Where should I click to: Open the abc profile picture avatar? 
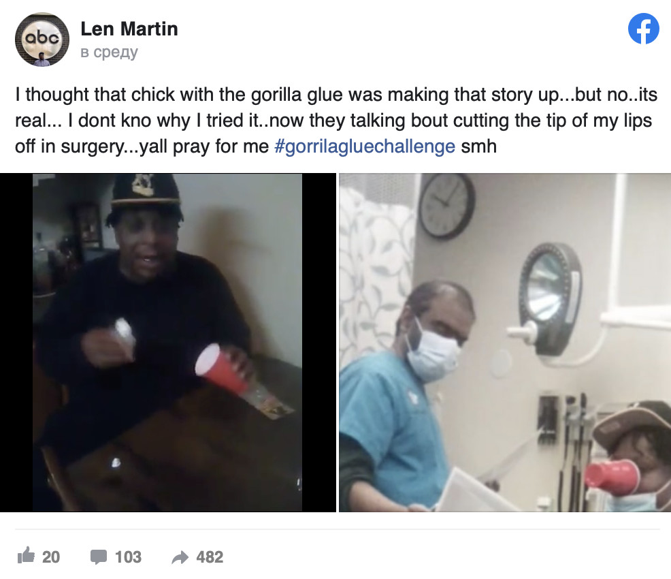[x=42, y=40]
